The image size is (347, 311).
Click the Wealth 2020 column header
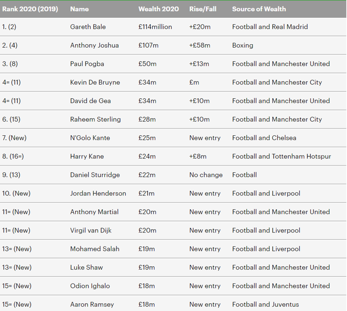(x=159, y=9)
